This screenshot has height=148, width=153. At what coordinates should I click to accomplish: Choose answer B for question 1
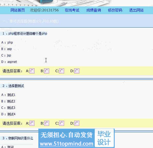click(47, 71)
